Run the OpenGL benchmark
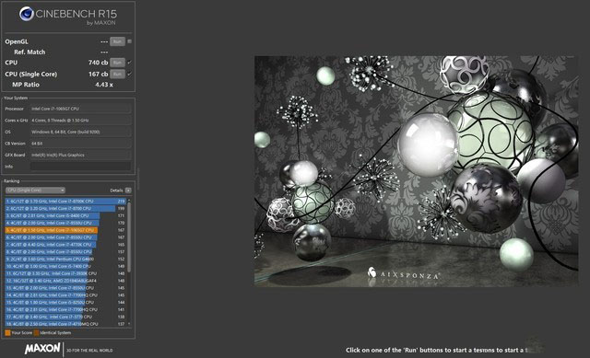Screen dimensions: 590x358 117,41
